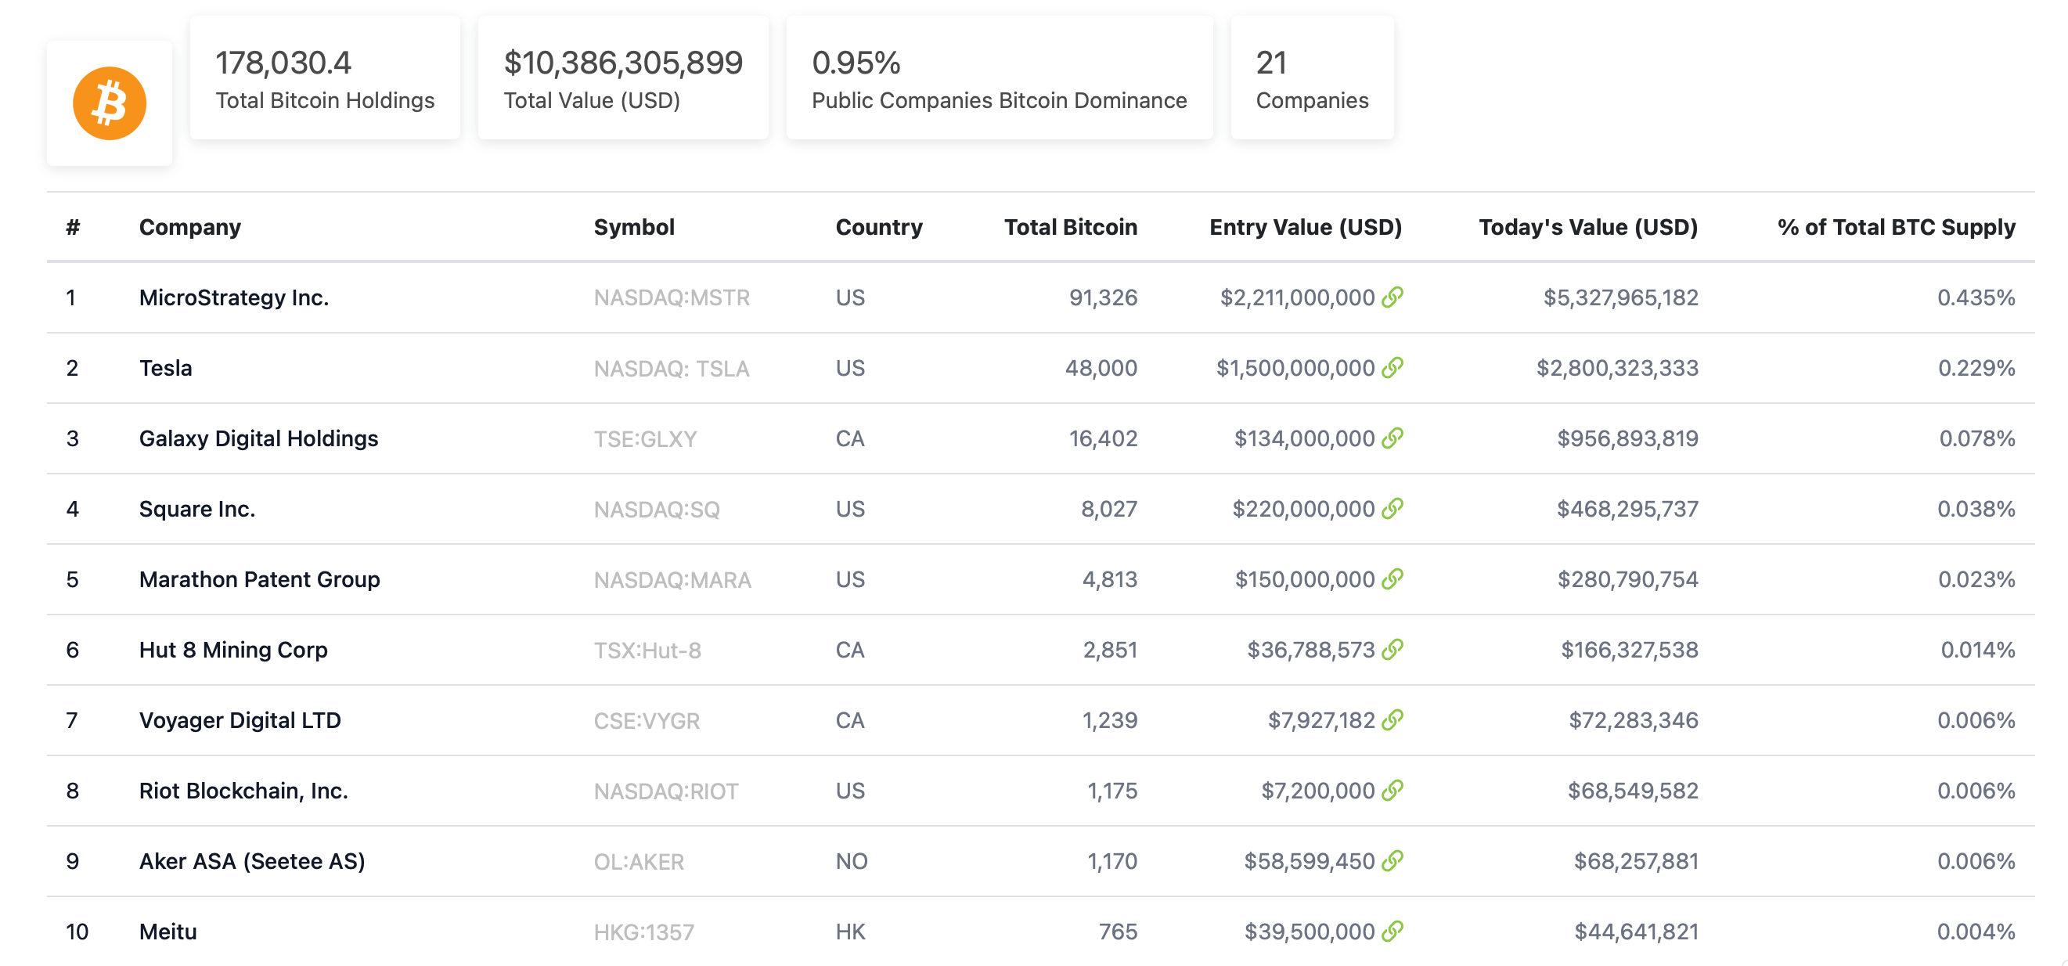Click Hut 8 Mining Corp name
2068x966 pixels.
pyautogui.click(x=232, y=650)
